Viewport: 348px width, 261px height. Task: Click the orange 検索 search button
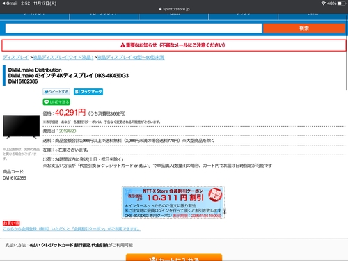point(304,29)
